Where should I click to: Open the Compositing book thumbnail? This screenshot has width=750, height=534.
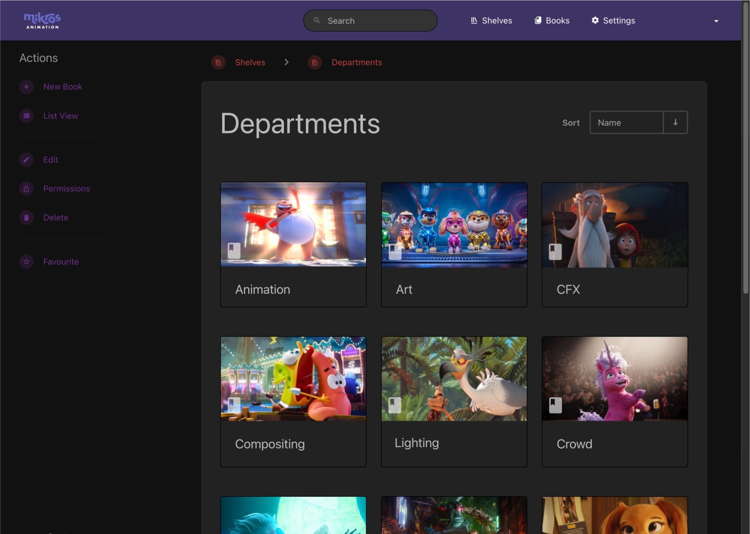click(x=294, y=379)
